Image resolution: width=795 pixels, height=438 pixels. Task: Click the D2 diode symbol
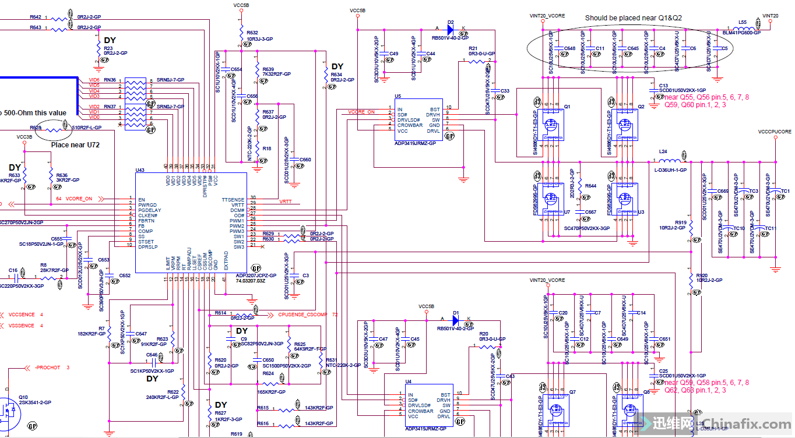[451, 29]
